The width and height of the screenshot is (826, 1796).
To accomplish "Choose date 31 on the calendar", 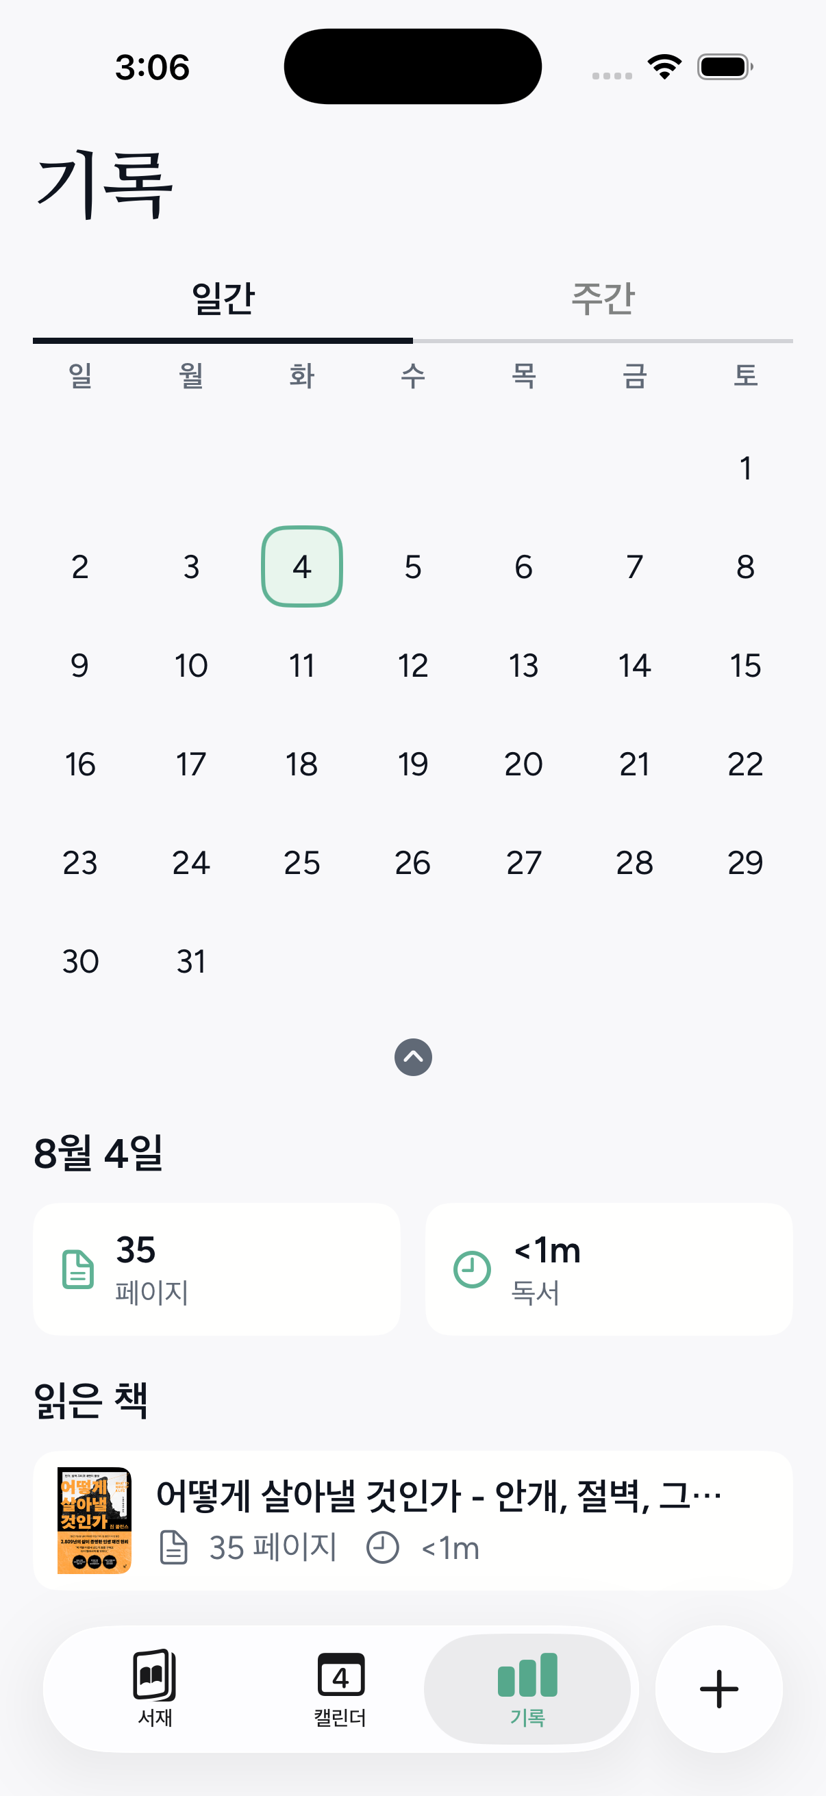I will 191,962.
